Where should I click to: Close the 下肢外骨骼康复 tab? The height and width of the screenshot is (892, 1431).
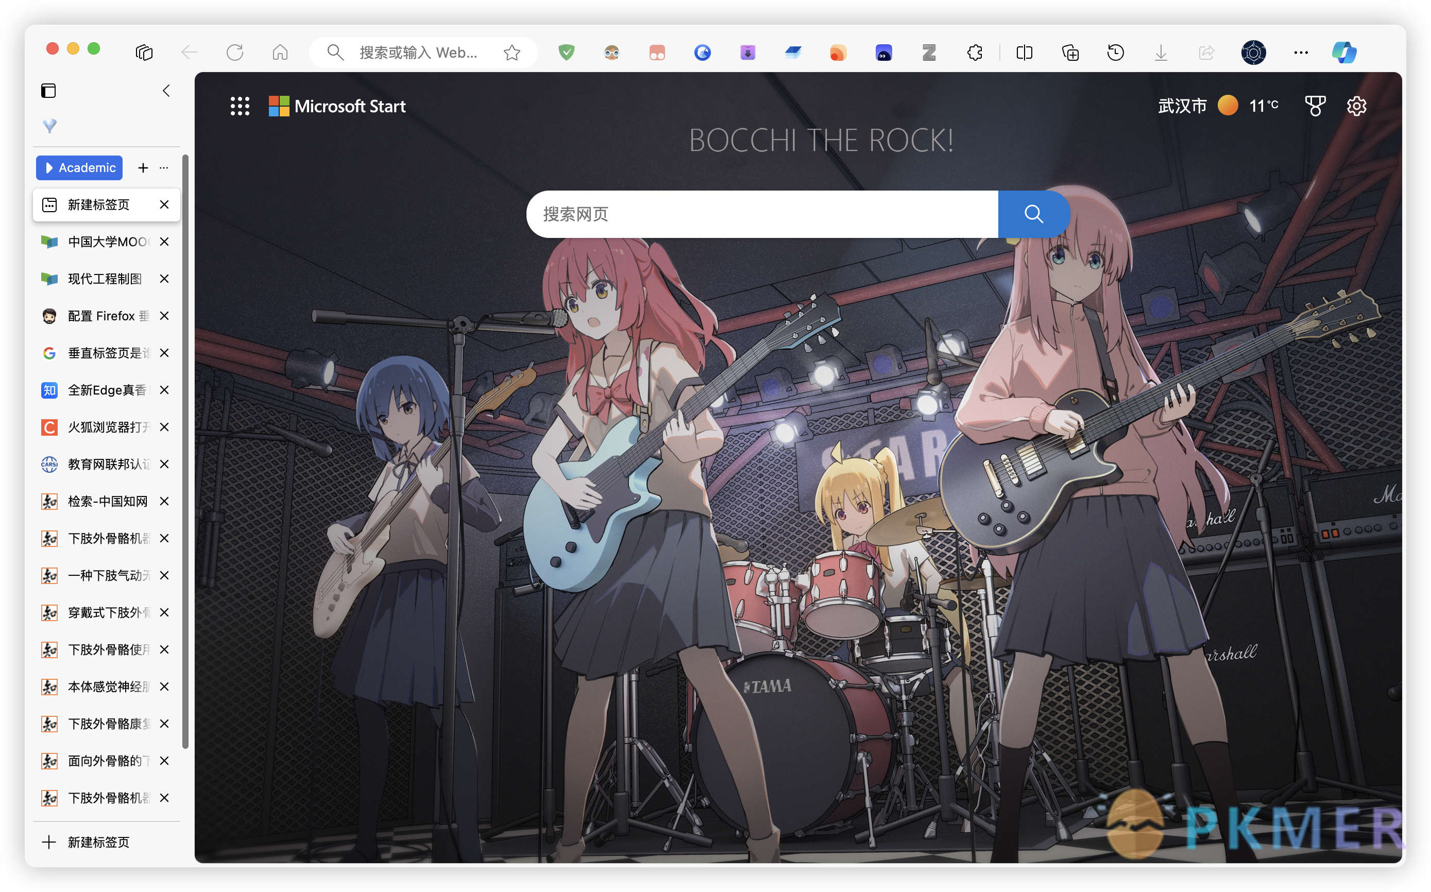[x=165, y=724]
